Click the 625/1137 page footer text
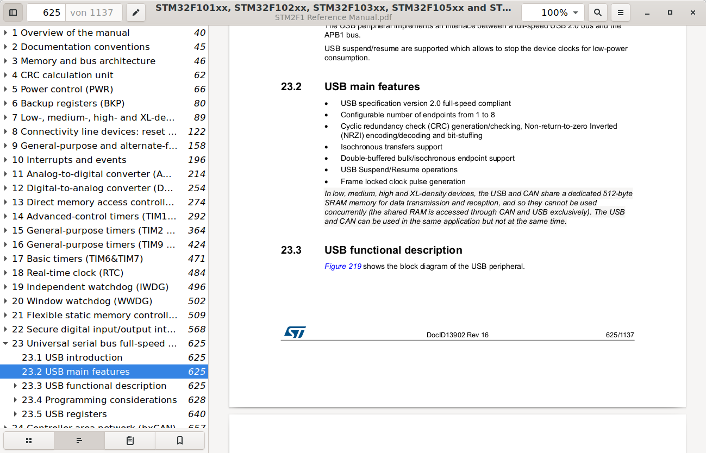 pos(620,335)
